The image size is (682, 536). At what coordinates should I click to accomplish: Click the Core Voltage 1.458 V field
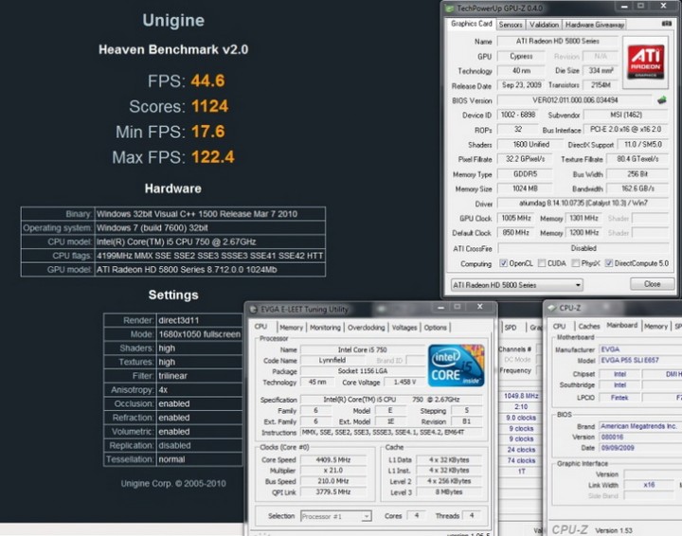(404, 382)
